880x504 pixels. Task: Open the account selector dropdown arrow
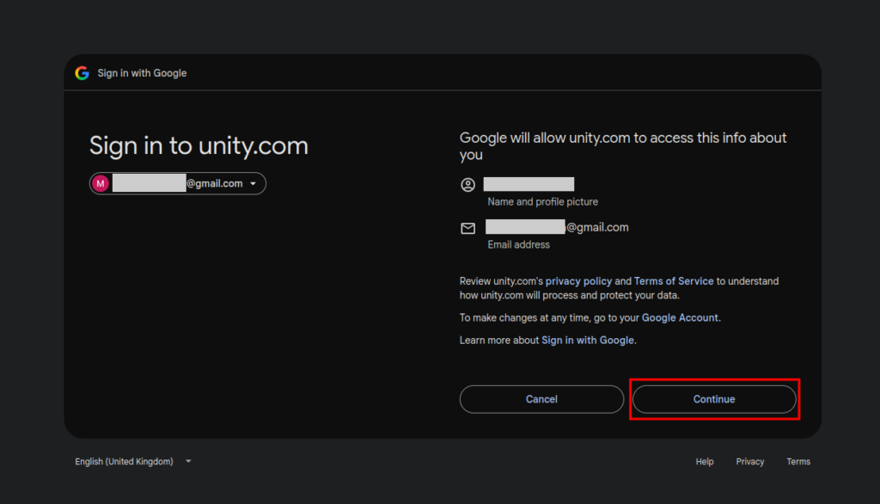pyautogui.click(x=254, y=184)
